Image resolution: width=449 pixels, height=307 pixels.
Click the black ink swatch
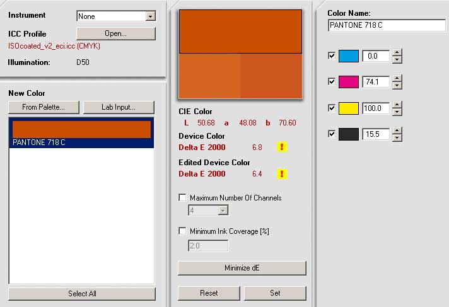349,134
